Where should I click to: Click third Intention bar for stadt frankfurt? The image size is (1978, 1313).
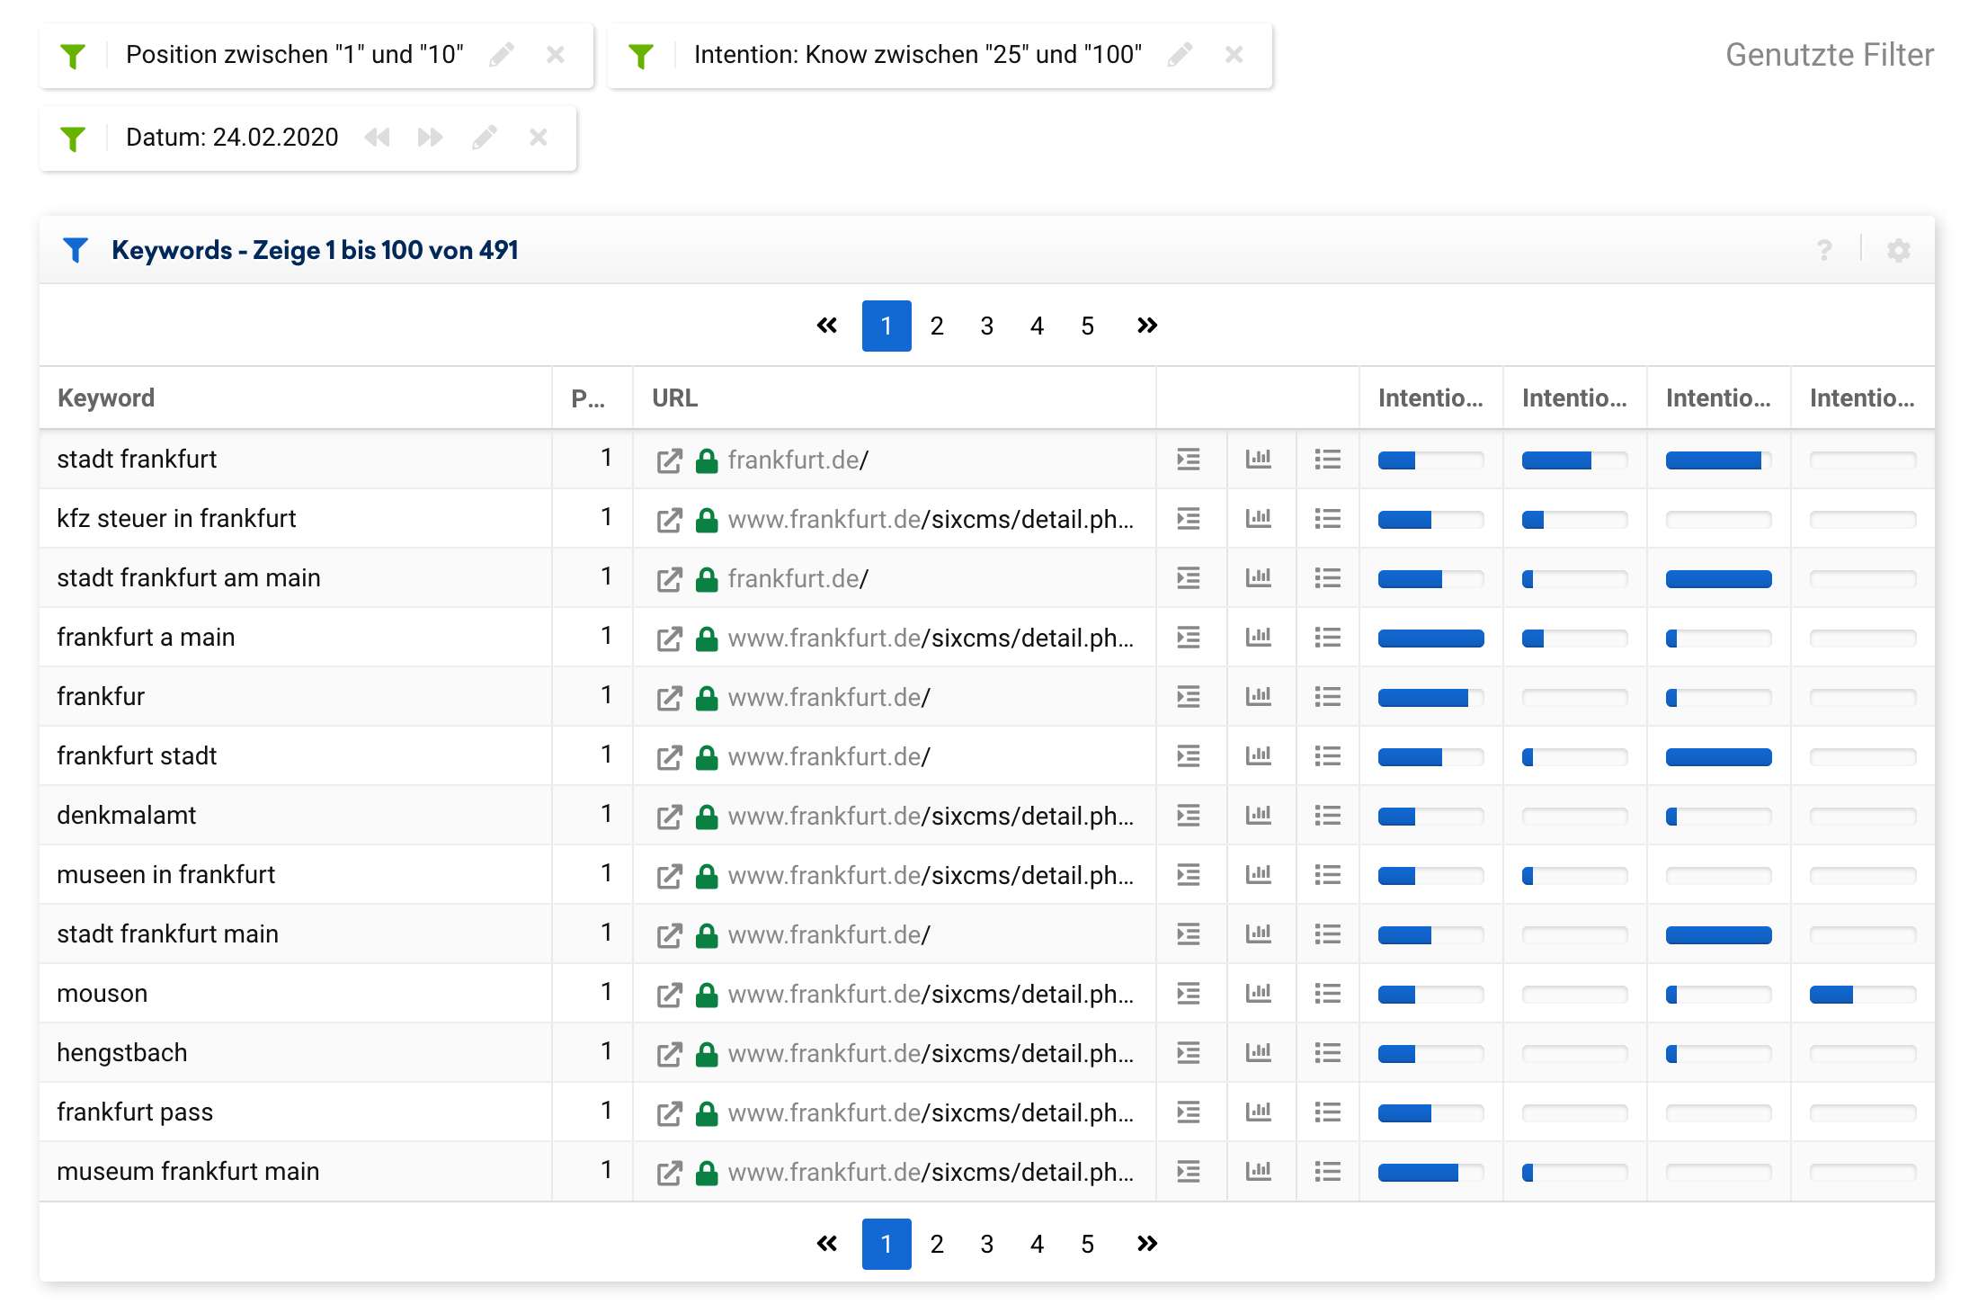(x=1718, y=460)
